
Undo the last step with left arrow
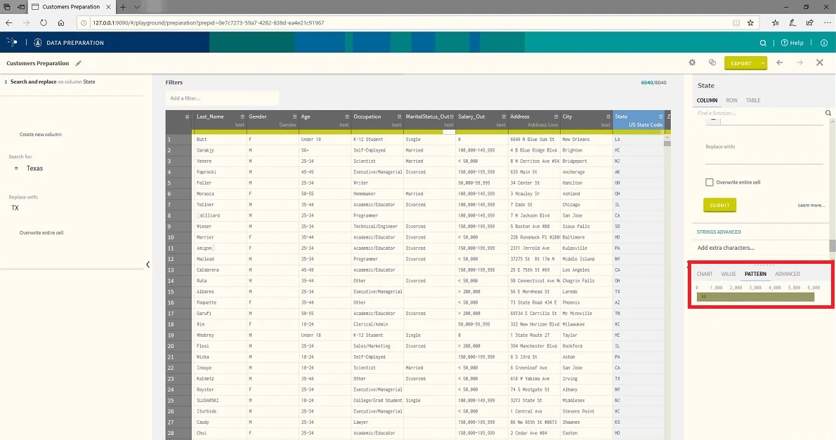(780, 63)
